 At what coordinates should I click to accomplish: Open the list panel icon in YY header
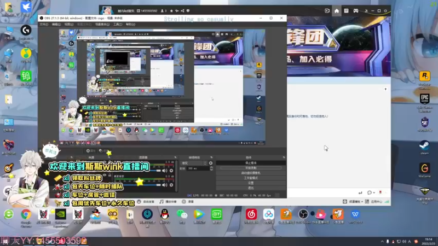[x=346, y=11]
